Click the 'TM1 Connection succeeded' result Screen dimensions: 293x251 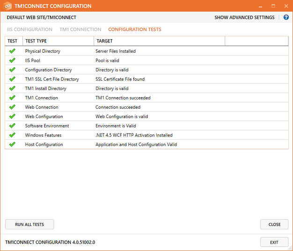(123, 98)
